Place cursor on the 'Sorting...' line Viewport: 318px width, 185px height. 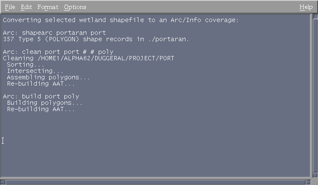coord(25,64)
